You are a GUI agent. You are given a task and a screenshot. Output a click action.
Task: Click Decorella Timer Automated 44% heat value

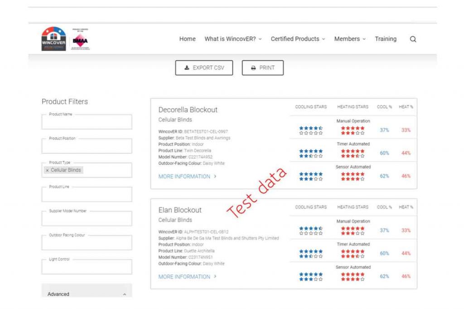coord(406,153)
